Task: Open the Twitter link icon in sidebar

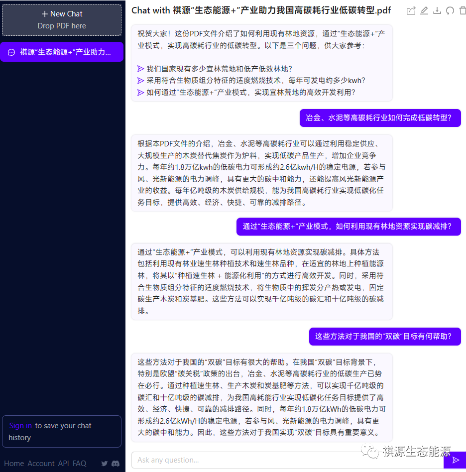Action: click(x=105, y=463)
